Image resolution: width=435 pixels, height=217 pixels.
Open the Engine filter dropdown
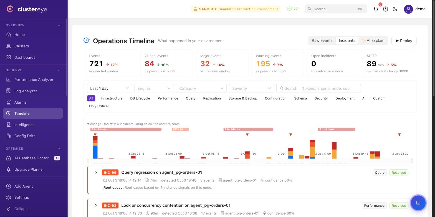(154, 88)
